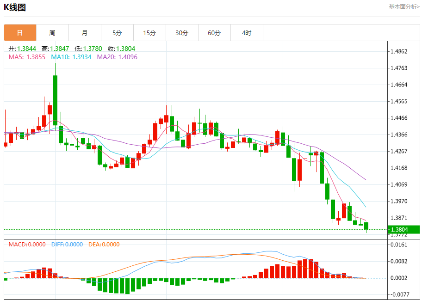
Task: Click the MA10 value 1.3934
Action: 82,57
